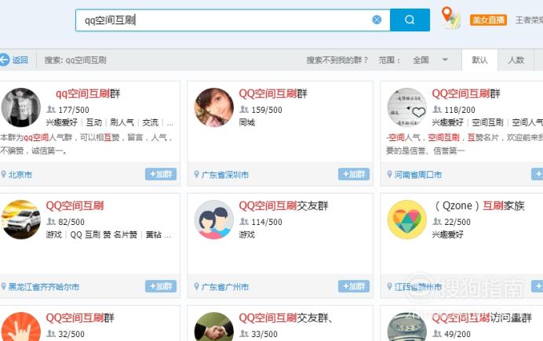543x341 pixels.
Task: Open QQ空间互刷访问量群 group title
Action: (481, 317)
